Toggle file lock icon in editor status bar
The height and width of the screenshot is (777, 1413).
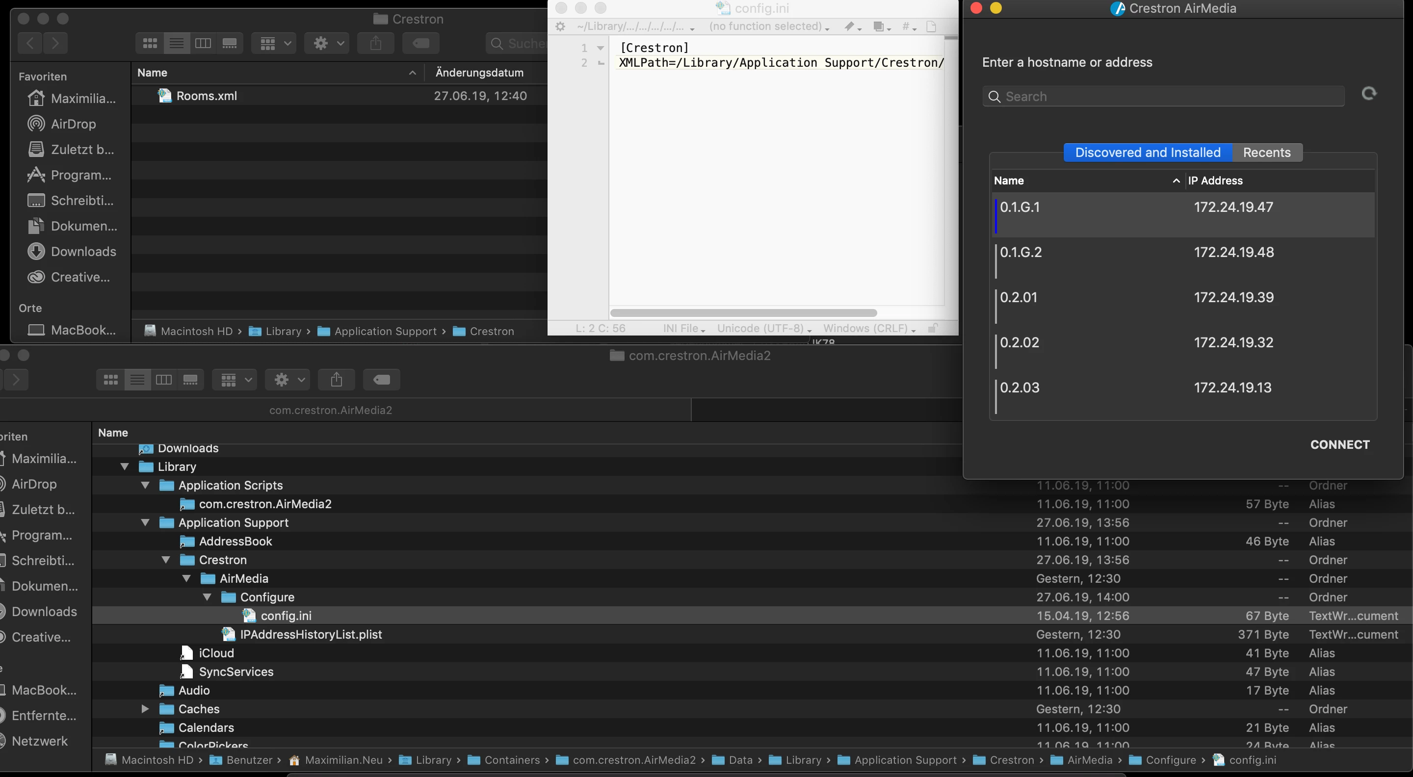pos(932,329)
